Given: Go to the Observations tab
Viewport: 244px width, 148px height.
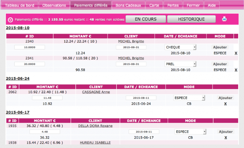Looking at the screenshot, I should 54,5.
